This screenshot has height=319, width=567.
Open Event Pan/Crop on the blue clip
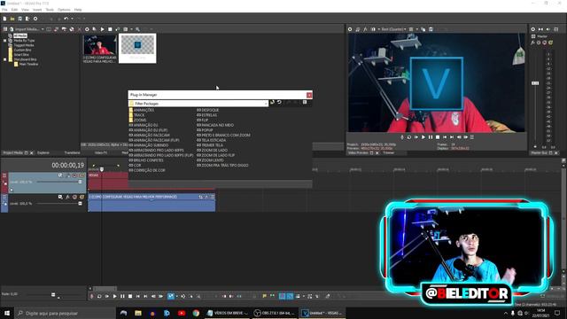[x=201, y=197]
